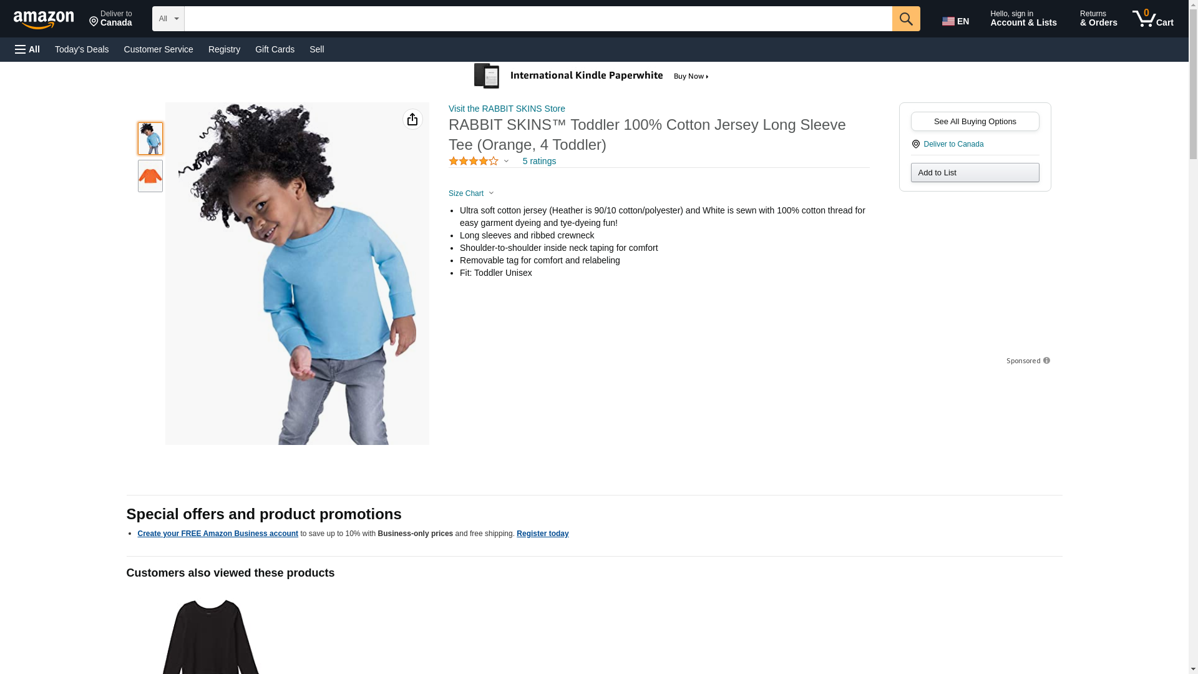Go to Gift Cards
The height and width of the screenshot is (674, 1198).
275,49
